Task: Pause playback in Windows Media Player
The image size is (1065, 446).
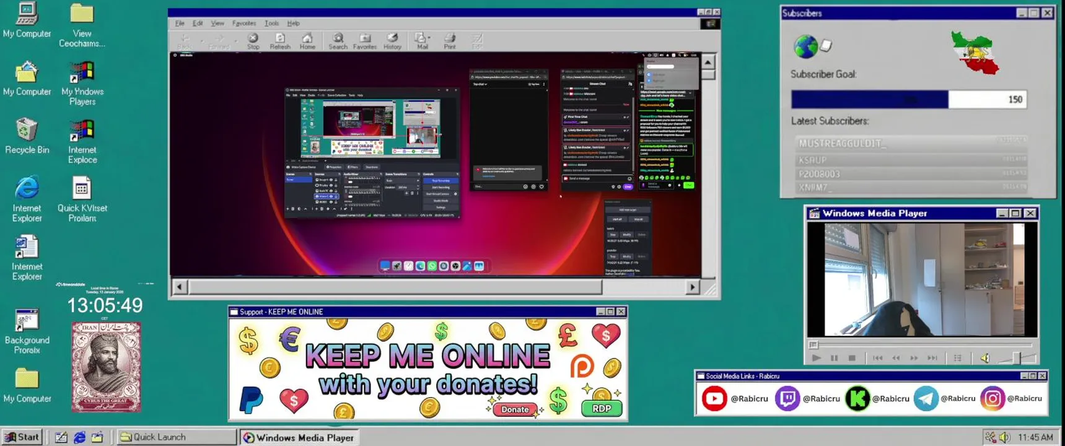Action: tap(835, 358)
